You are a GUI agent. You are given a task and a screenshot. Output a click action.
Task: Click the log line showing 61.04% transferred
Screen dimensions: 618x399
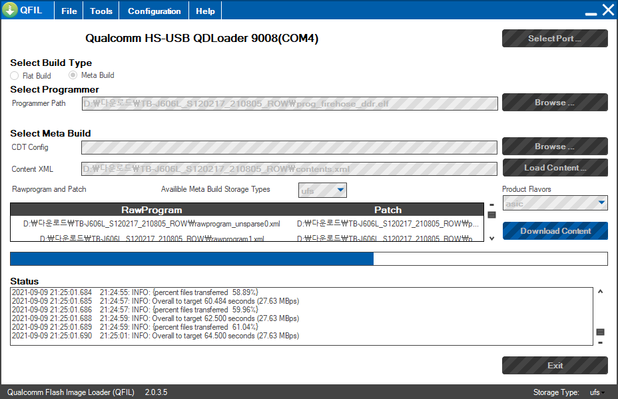(135, 327)
